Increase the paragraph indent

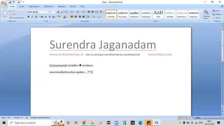(92, 12)
